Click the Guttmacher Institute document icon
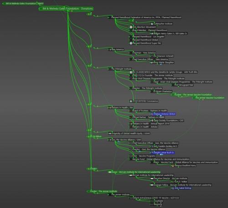 (152, 24)
